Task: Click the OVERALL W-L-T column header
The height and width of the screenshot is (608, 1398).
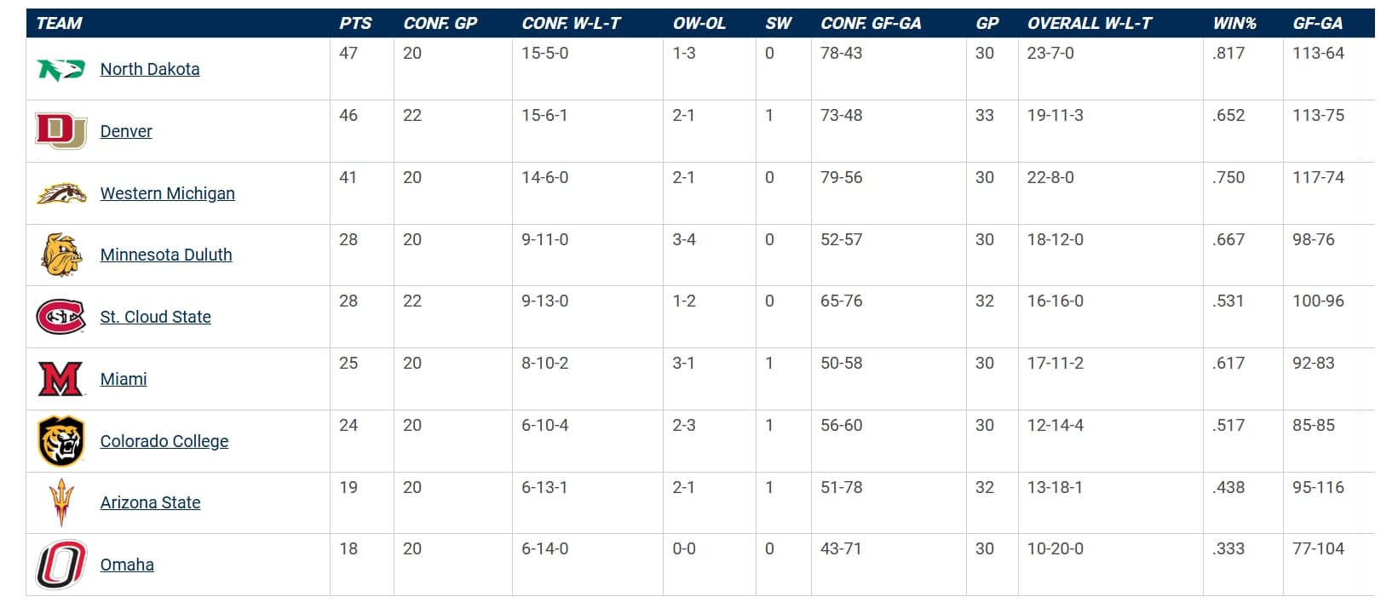Action: (1089, 23)
